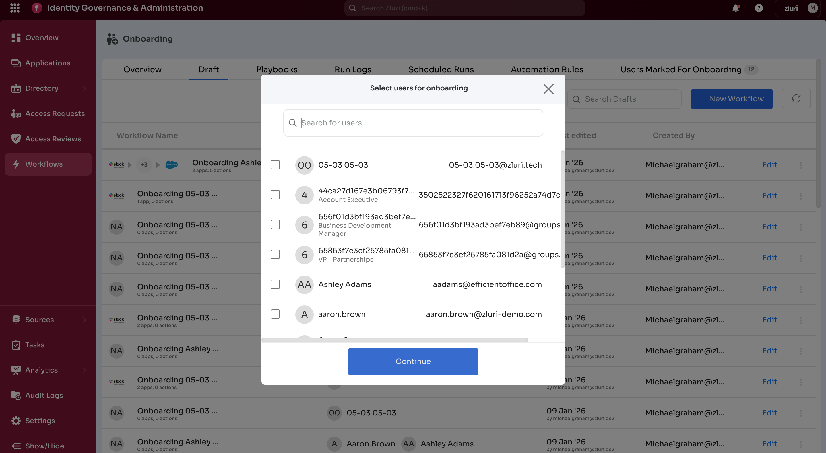Open Tasks from the sidebar

coord(35,345)
